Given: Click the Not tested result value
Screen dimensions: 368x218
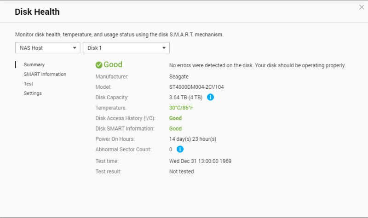Looking at the screenshot, I should 181,172.
